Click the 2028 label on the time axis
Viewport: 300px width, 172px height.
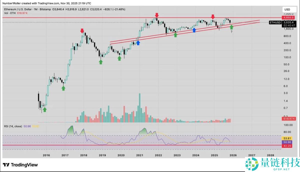tap(270, 155)
